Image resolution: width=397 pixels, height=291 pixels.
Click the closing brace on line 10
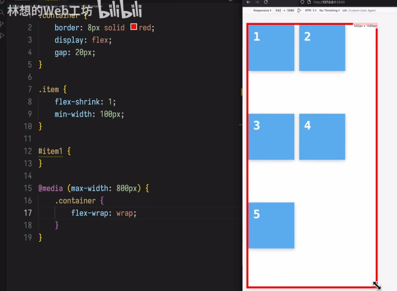[40, 126]
